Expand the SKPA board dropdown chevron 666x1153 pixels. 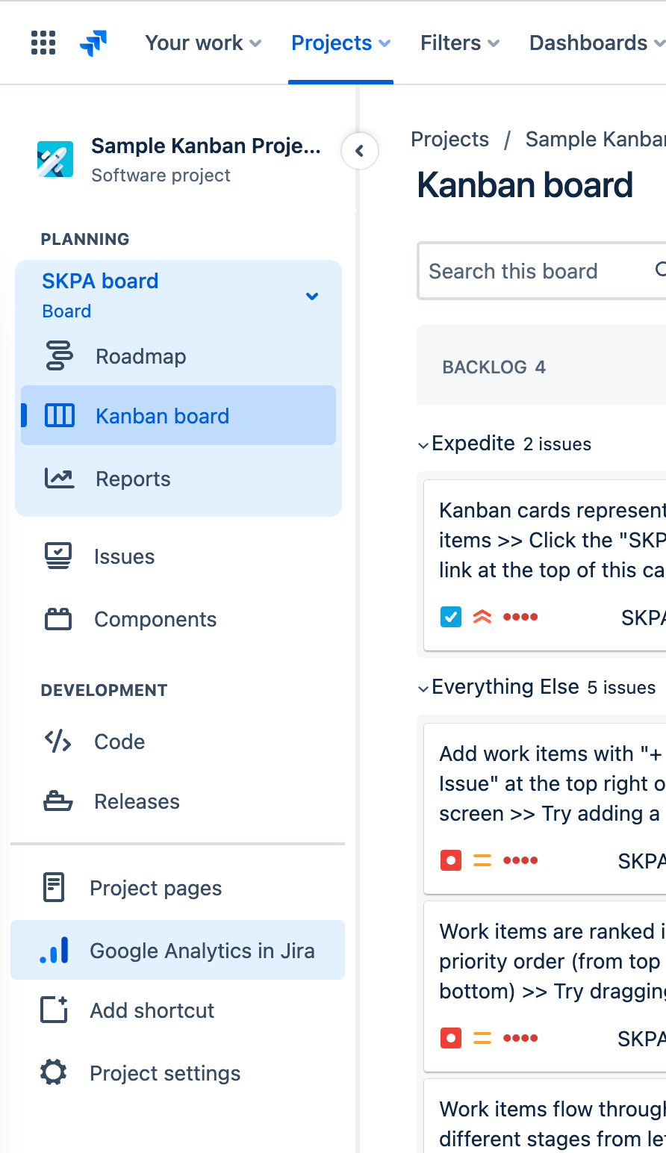[312, 296]
